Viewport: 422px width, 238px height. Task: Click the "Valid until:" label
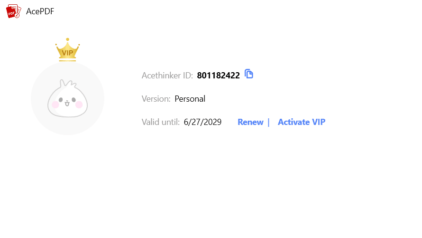tap(161, 122)
